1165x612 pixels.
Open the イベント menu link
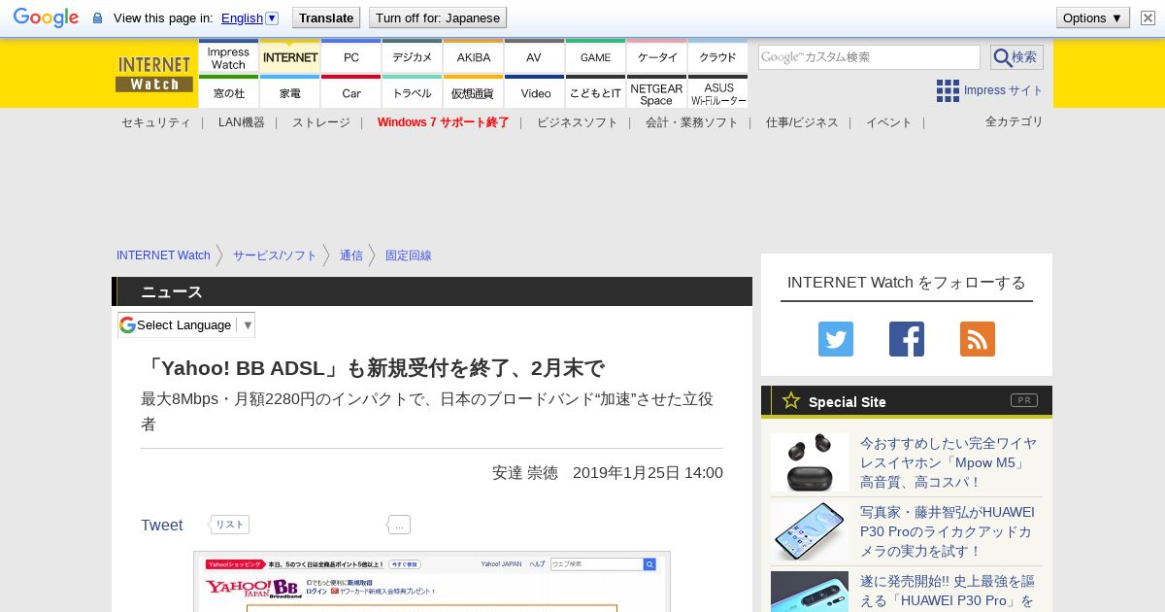[x=889, y=122]
